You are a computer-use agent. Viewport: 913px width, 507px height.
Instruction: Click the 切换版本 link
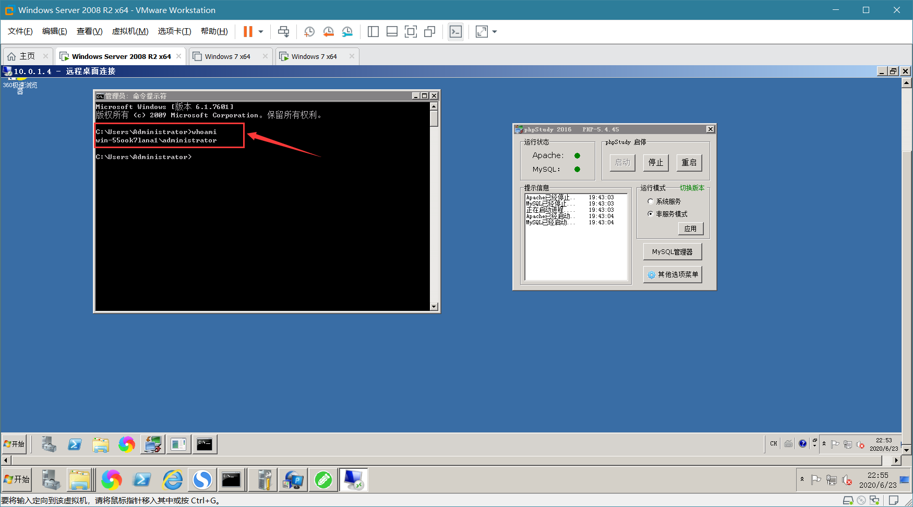692,188
